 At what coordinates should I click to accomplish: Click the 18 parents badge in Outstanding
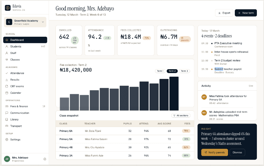point(185,39)
